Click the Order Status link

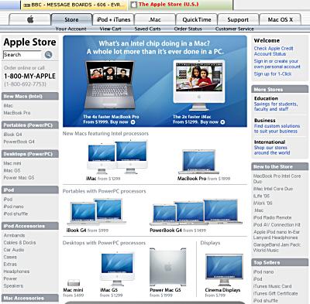[x=188, y=29]
